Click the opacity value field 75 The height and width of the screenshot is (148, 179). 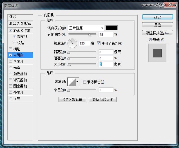[106, 34]
